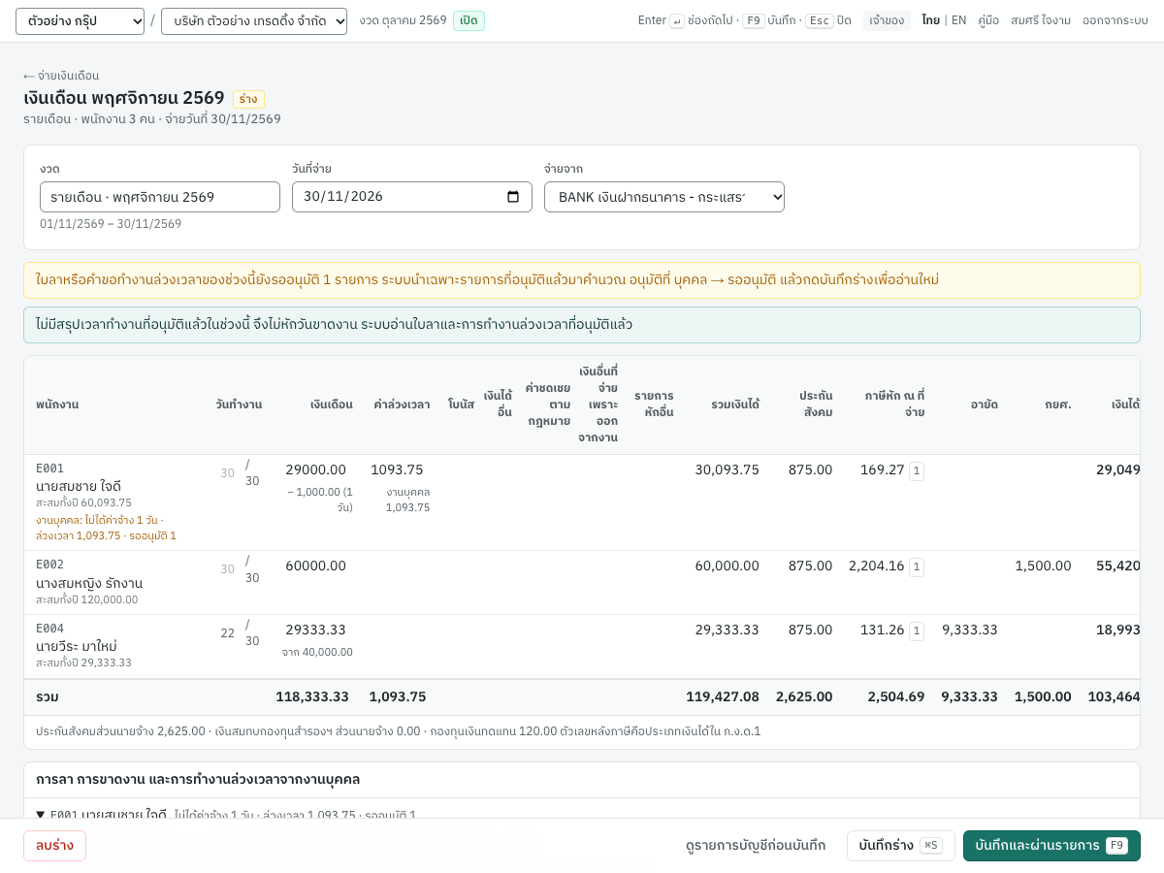
Task: Click the งวด period input field
Action: (x=160, y=197)
